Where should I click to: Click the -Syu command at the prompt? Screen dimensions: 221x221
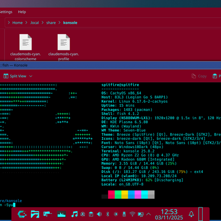click(x=9, y=205)
